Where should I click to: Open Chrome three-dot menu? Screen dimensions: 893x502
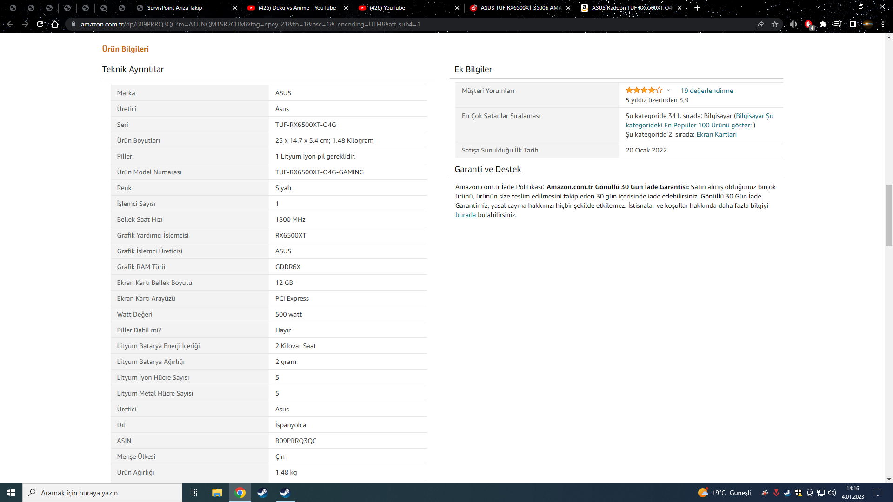click(x=883, y=24)
